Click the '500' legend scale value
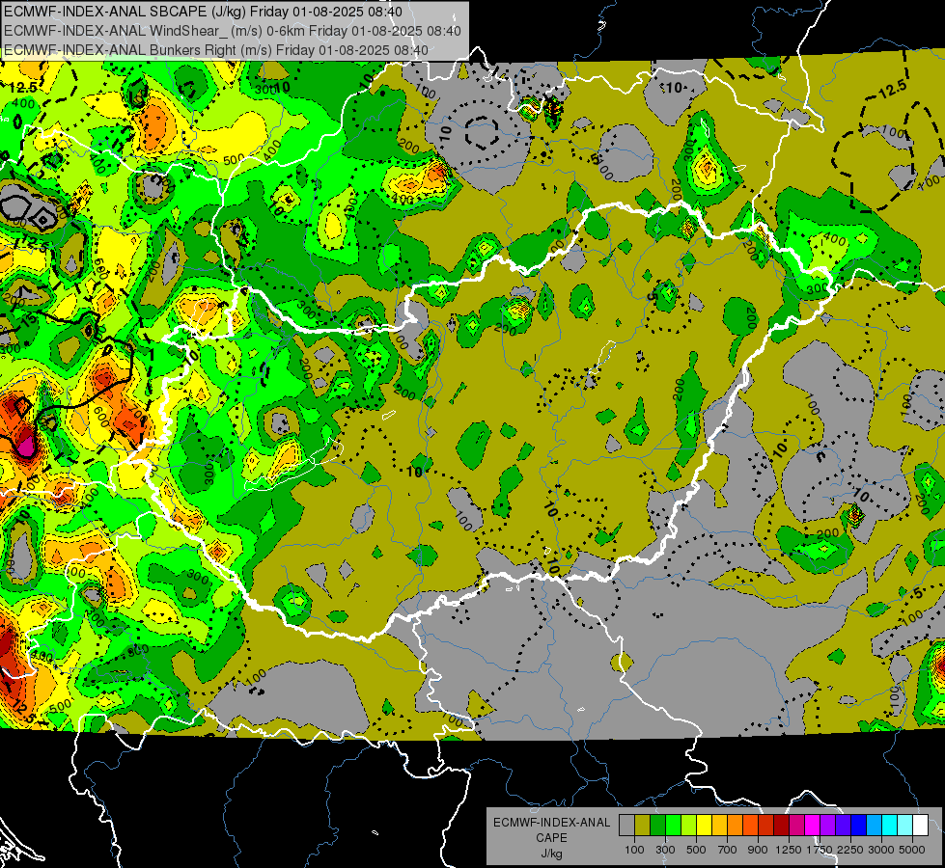 696,850
